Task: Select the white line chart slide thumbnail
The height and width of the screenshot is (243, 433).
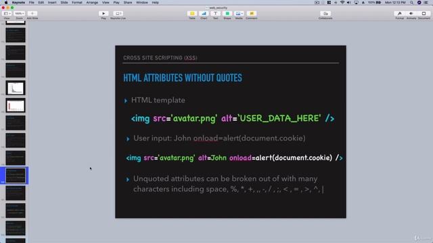Action: pos(16,88)
